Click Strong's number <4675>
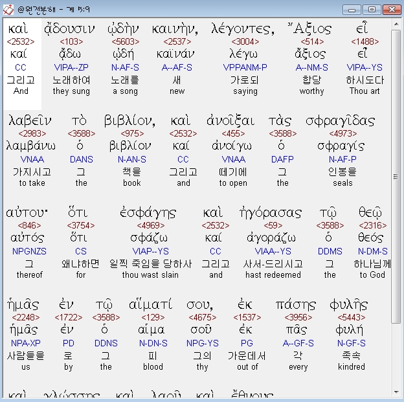Image resolution: width=404 pixels, height=402 pixels. pyautogui.click(x=203, y=317)
